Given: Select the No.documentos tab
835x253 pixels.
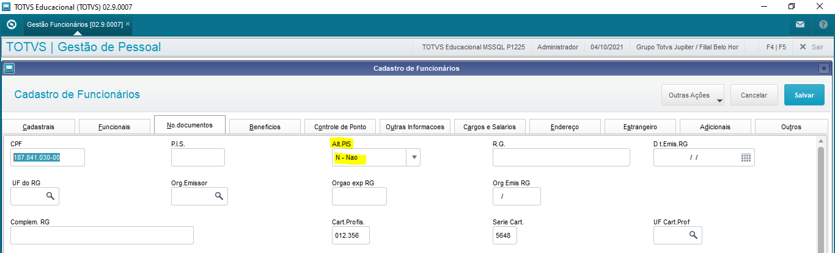Looking at the screenshot, I should pyautogui.click(x=189, y=125).
